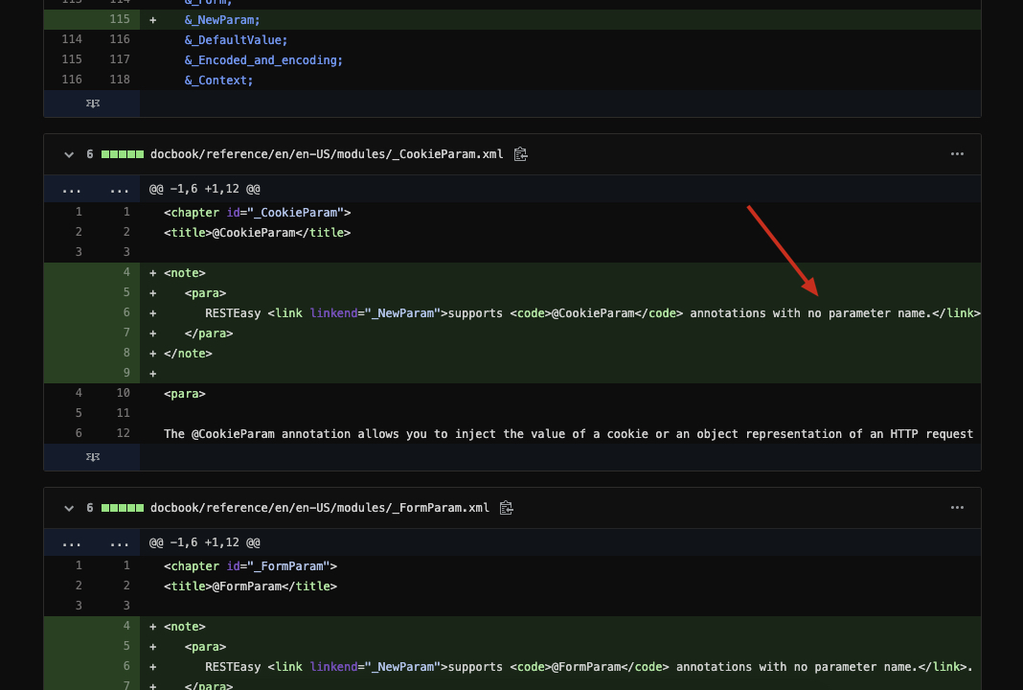Open options menu for _CookieParam.xml

957,154
